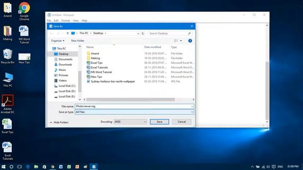
Task: Open Task View on the taskbar
Action: 19,167
